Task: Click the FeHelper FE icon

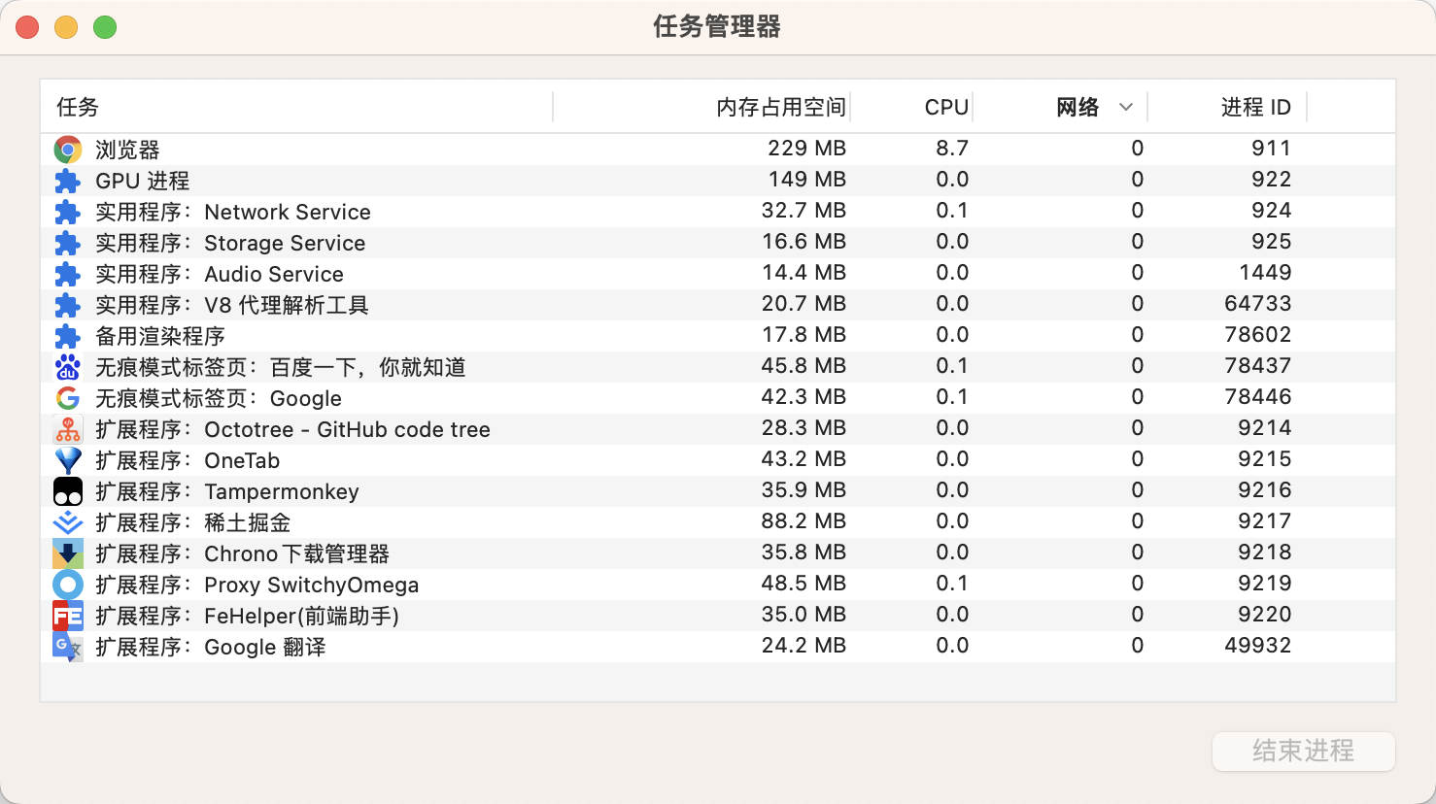Action: pos(68,616)
